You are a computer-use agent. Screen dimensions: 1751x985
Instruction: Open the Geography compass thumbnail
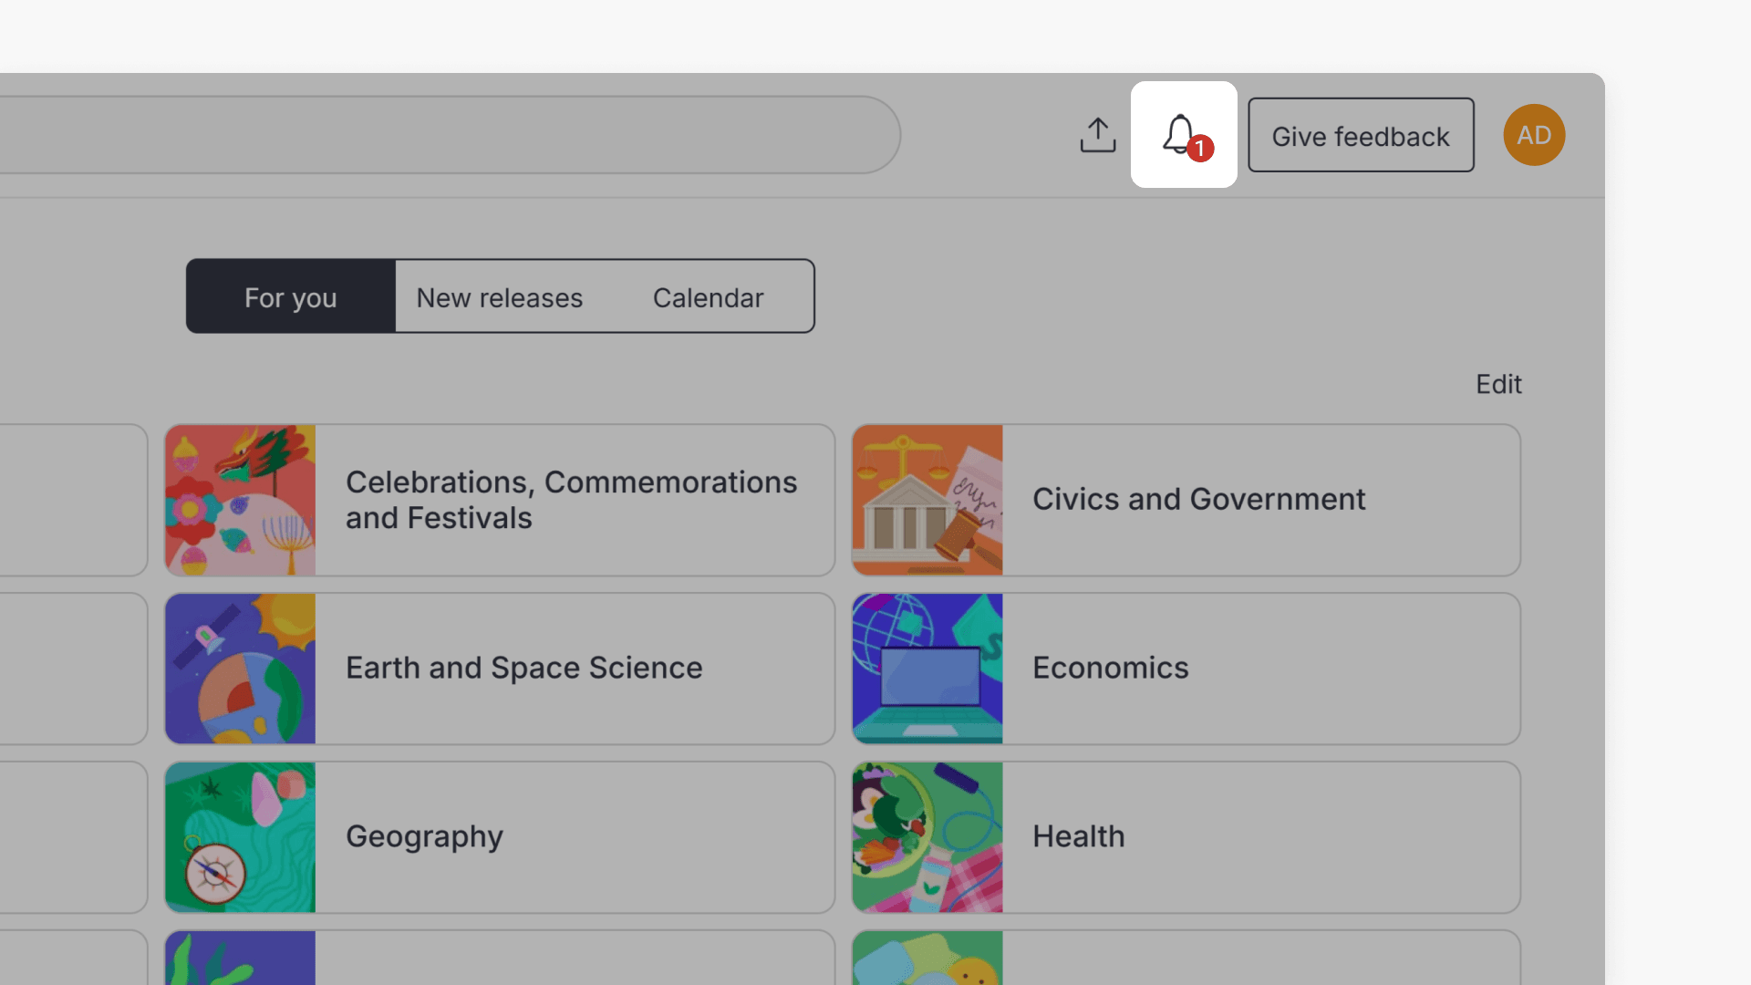(x=240, y=837)
